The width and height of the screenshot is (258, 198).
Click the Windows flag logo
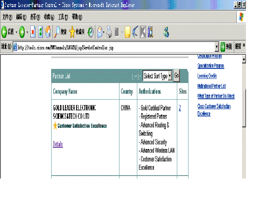click(241, 17)
